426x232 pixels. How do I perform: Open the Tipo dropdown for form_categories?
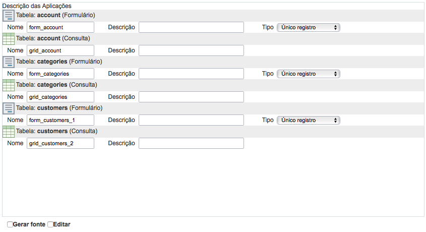pos(309,74)
